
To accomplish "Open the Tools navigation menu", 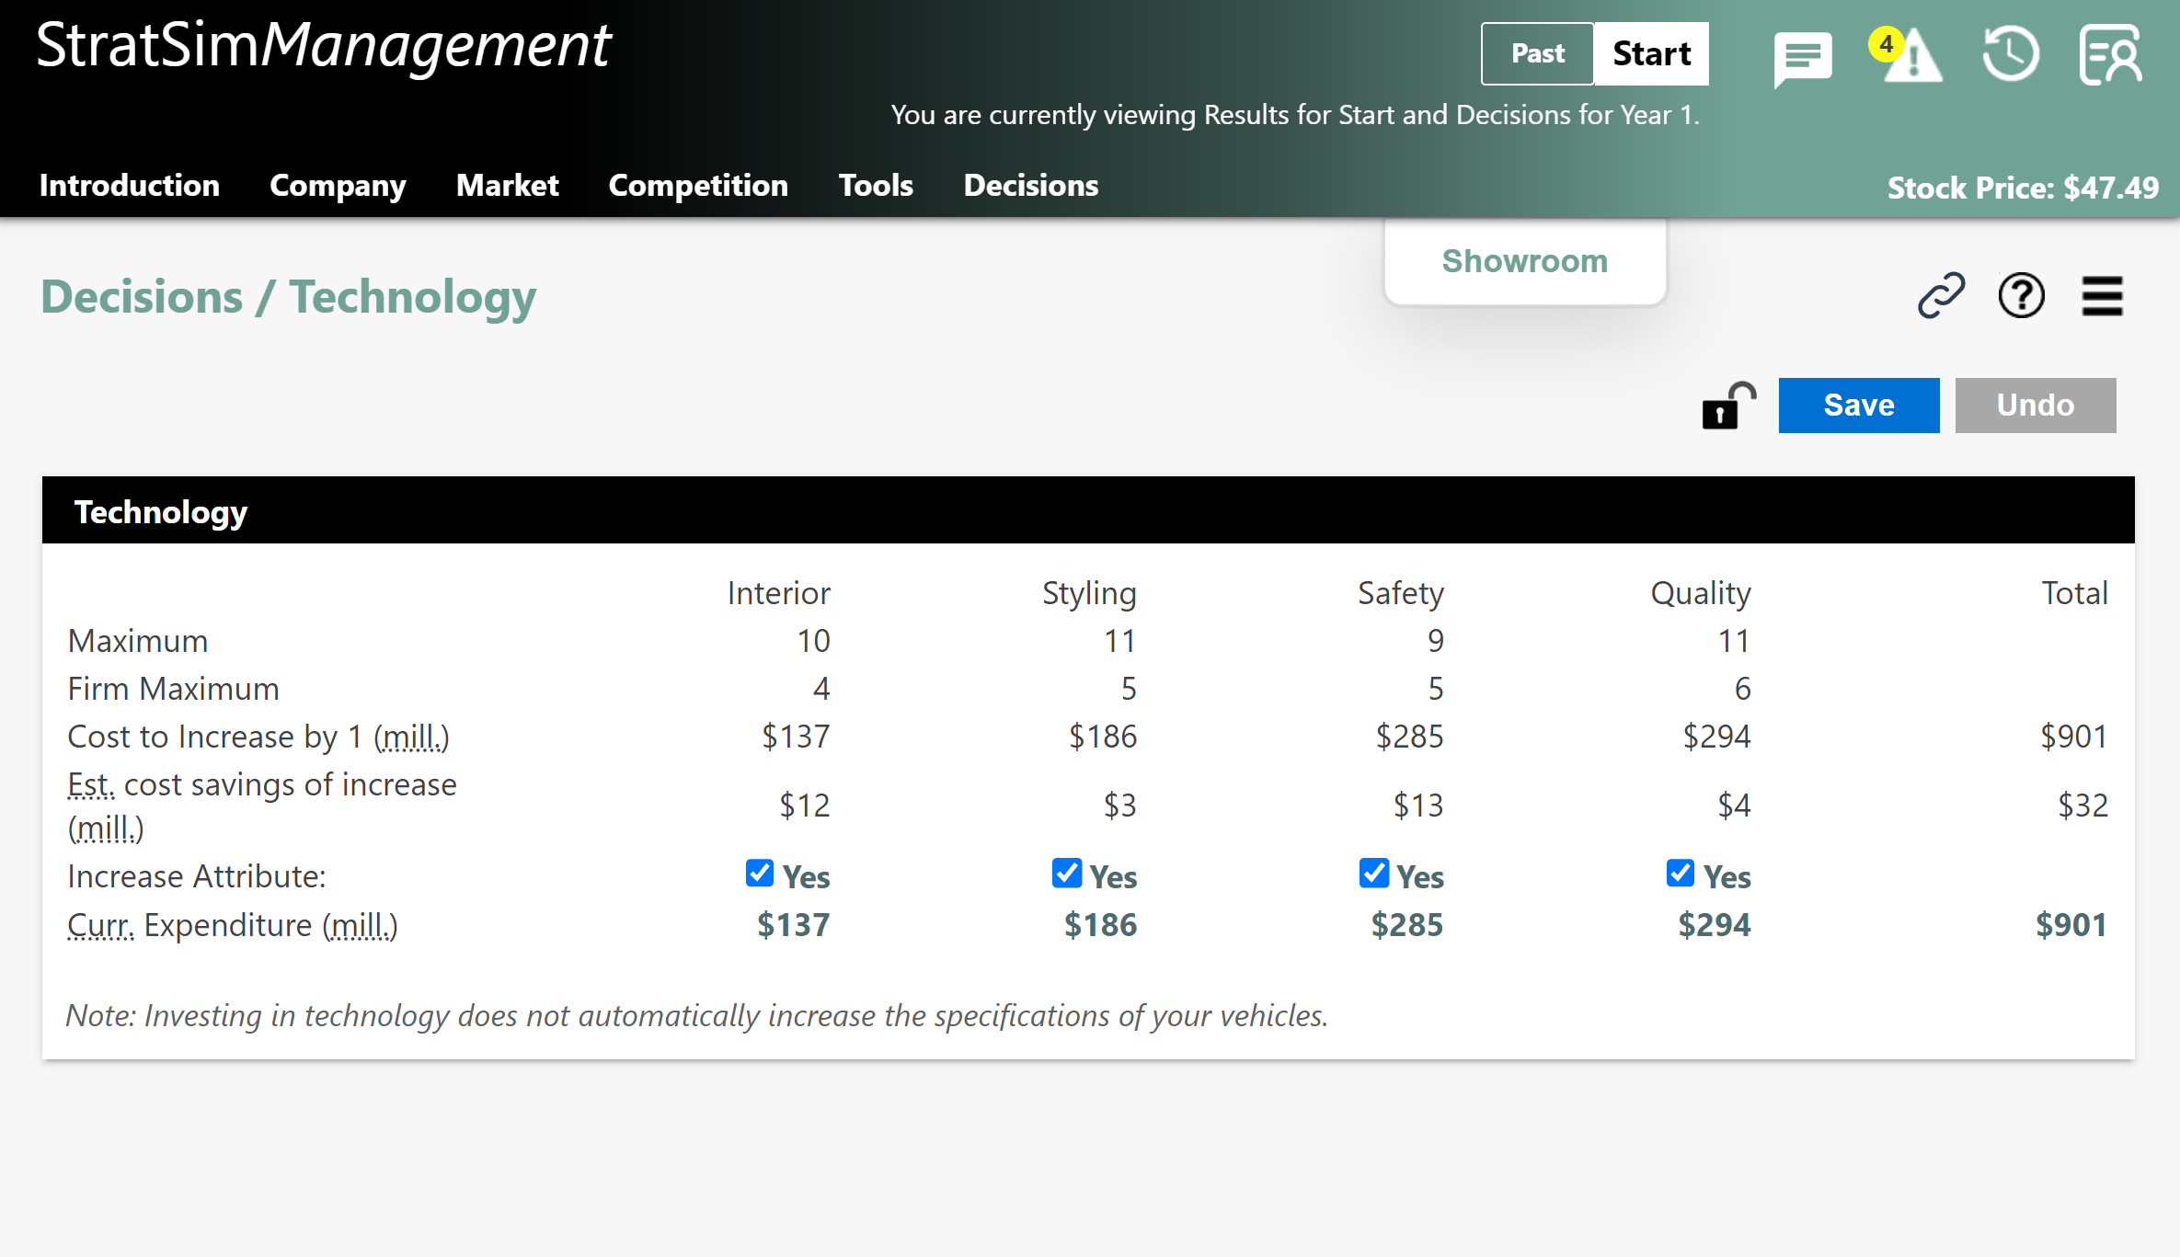I will click(875, 186).
